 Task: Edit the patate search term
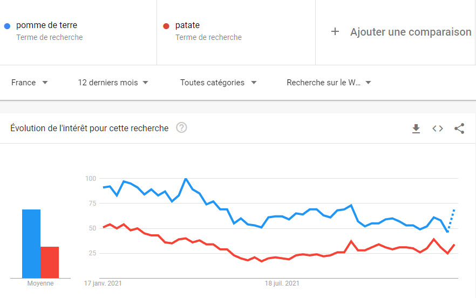pos(187,25)
